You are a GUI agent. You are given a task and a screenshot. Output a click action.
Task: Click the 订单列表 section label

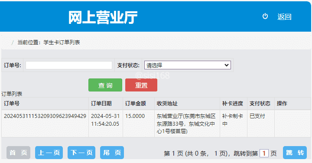coord(12,94)
